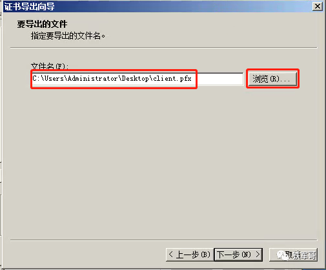Click the 要导出的文件 heading
326x270 pixels.
pyautogui.click(x=42, y=24)
